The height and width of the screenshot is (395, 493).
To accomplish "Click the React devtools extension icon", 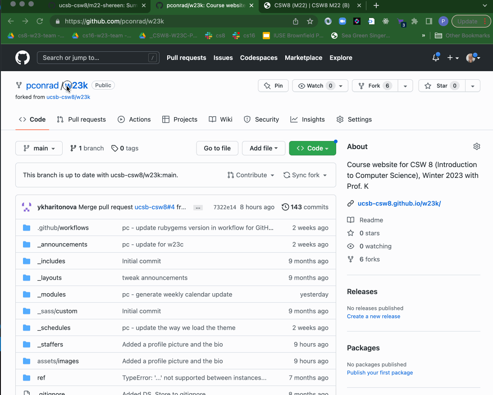I will pyautogui.click(x=386, y=21).
